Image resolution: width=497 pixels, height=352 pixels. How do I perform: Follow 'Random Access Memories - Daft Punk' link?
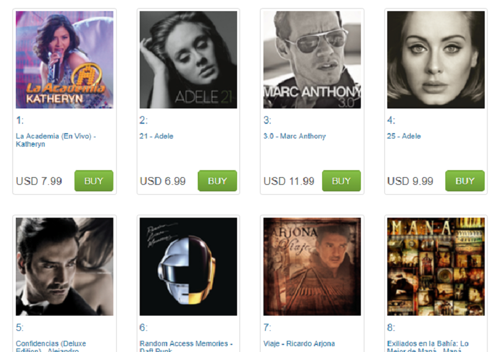point(186,346)
